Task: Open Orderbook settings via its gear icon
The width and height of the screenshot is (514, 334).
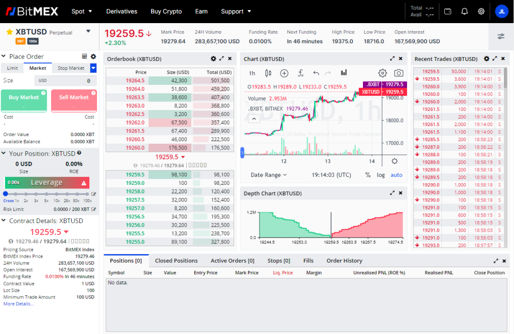Action: [x=213, y=59]
